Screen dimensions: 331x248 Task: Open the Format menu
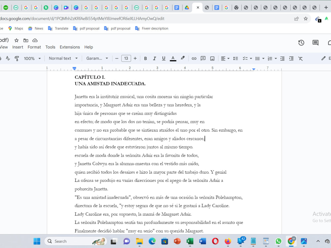click(34, 47)
